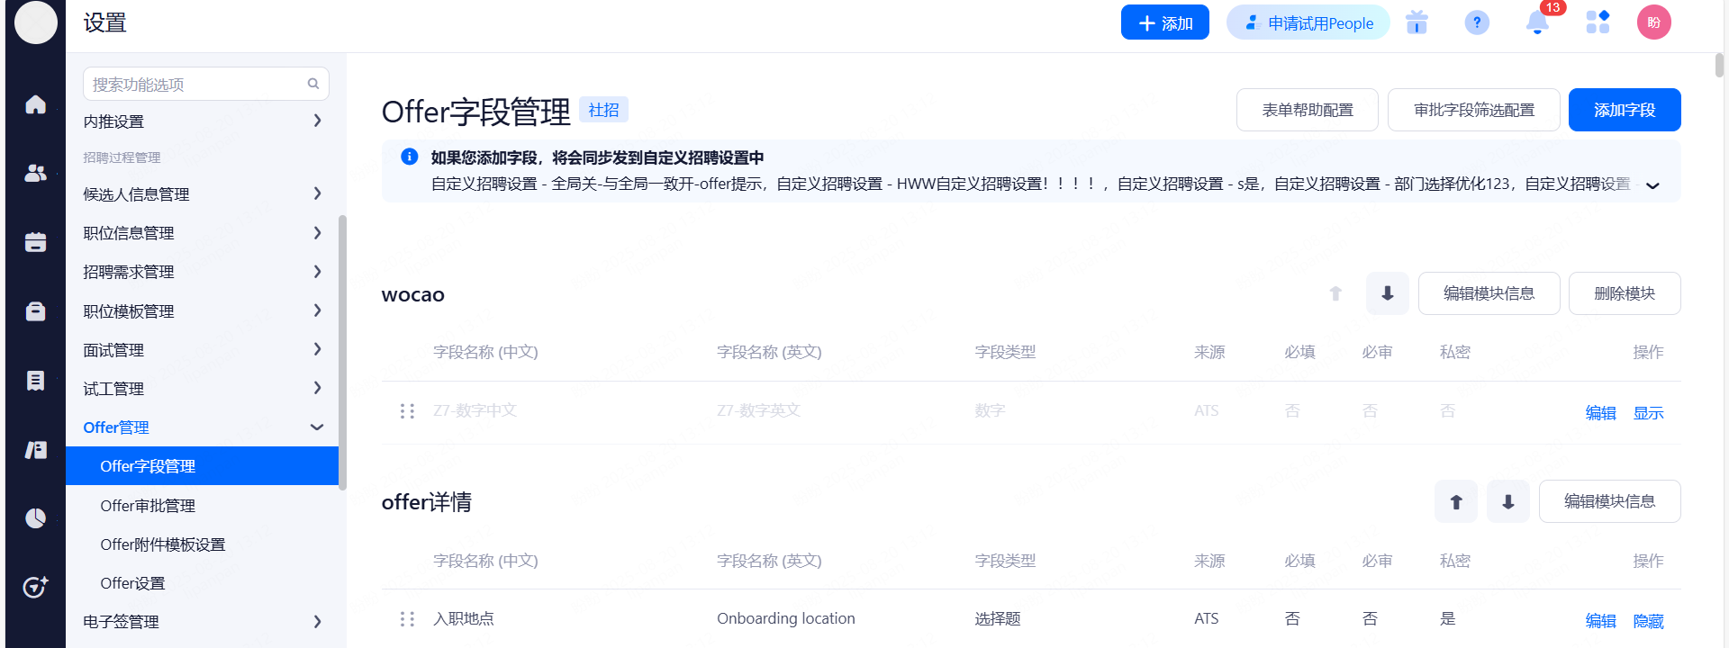
Task: Click the help question mark icon
Action: pos(1477,23)
